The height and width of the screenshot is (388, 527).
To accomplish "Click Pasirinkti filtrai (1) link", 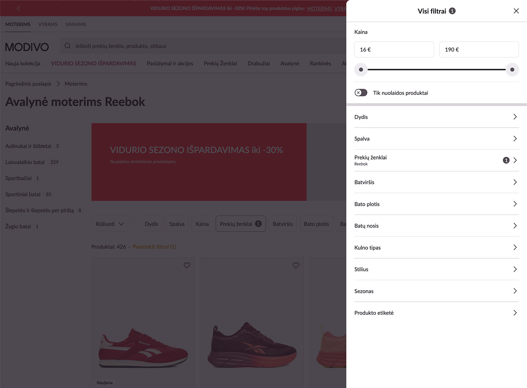I will click(154, 247).
